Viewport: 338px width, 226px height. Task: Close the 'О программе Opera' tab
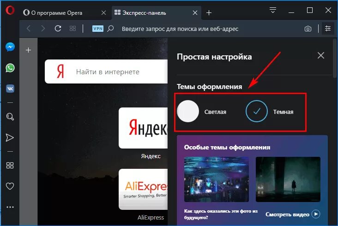pos(104,13)
